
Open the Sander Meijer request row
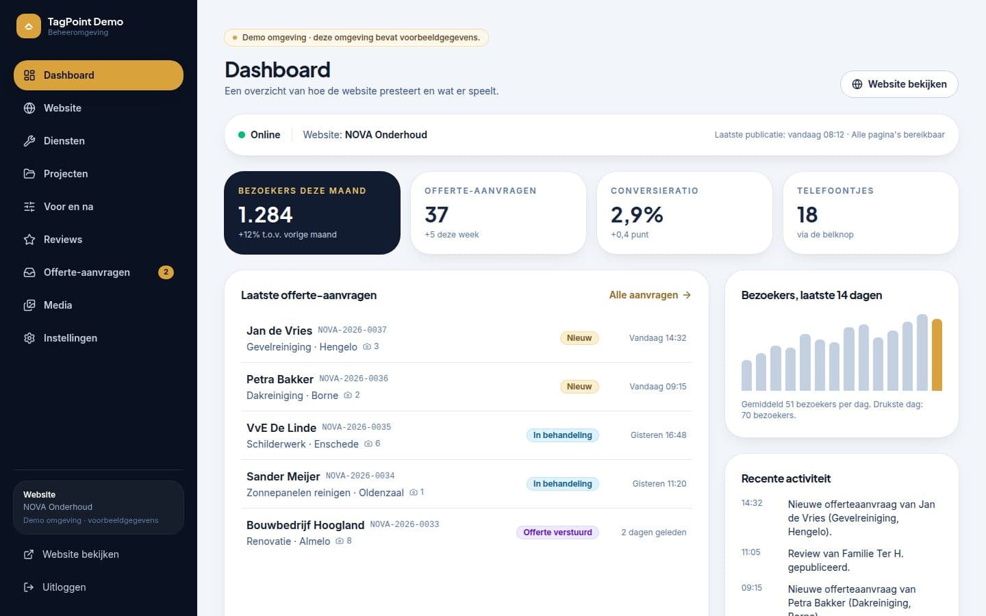tap(466, 484)
